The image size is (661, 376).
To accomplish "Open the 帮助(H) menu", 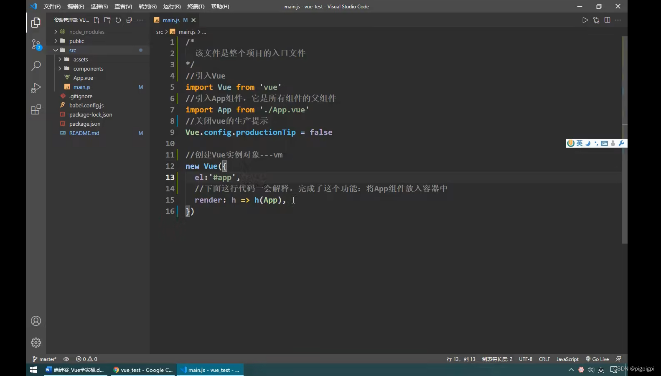I will 220,6.
